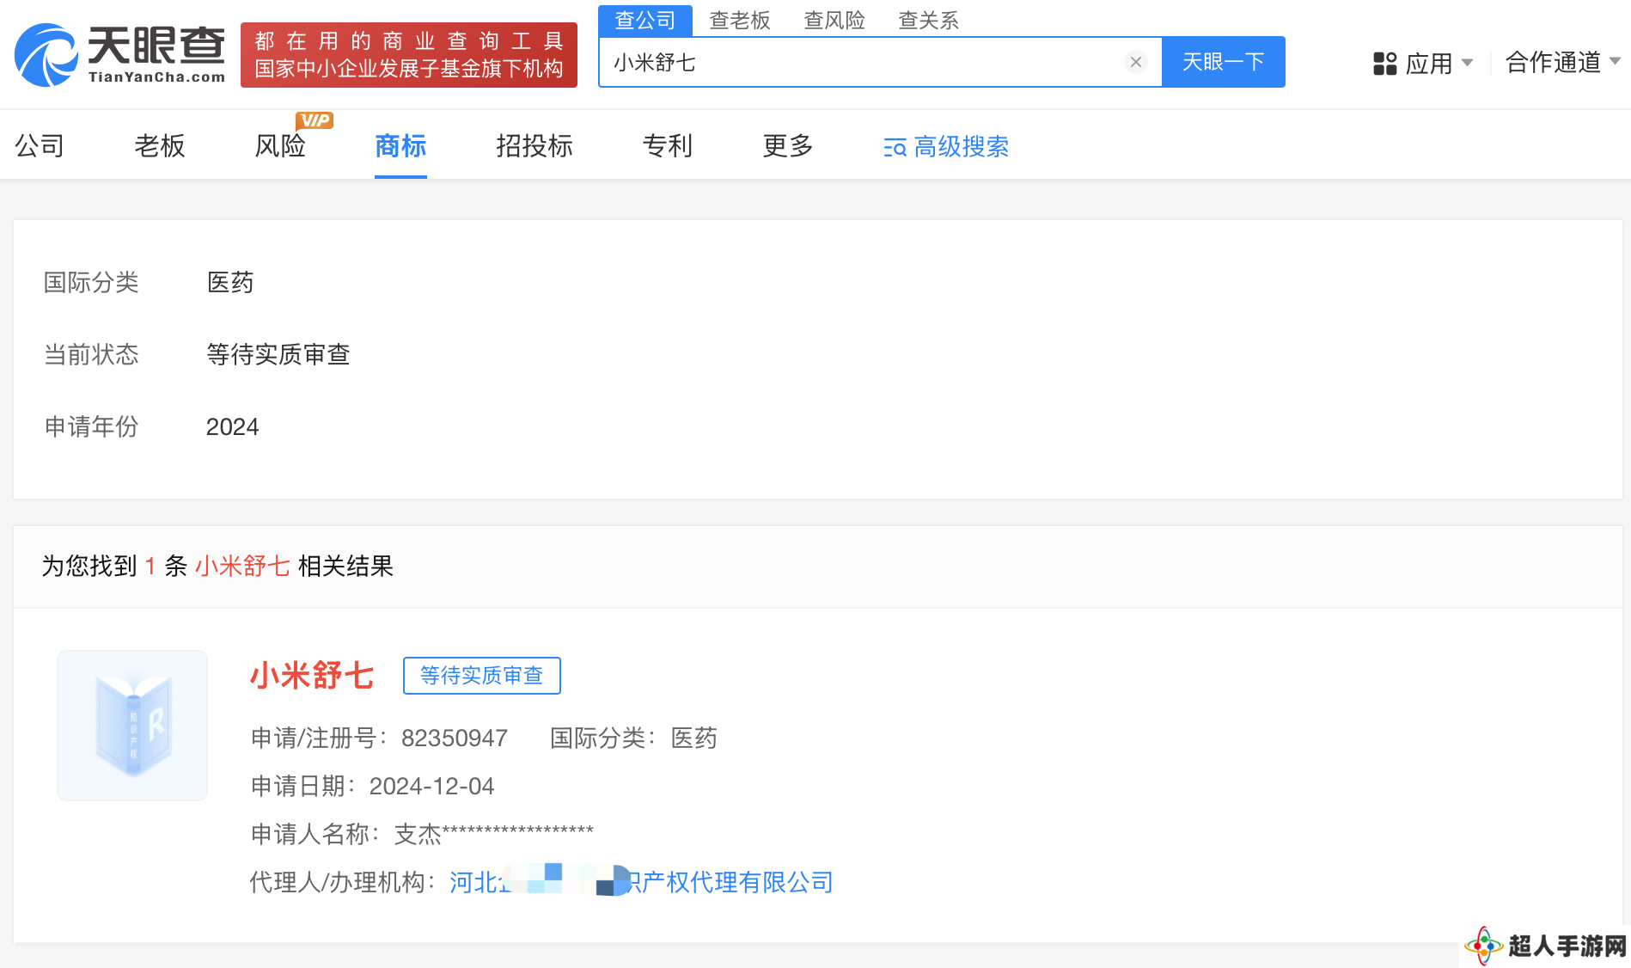Image resolution: width=1631 pixels, height=968 pixels.
Task: Click application number 82350947
Action: [455, 738]
